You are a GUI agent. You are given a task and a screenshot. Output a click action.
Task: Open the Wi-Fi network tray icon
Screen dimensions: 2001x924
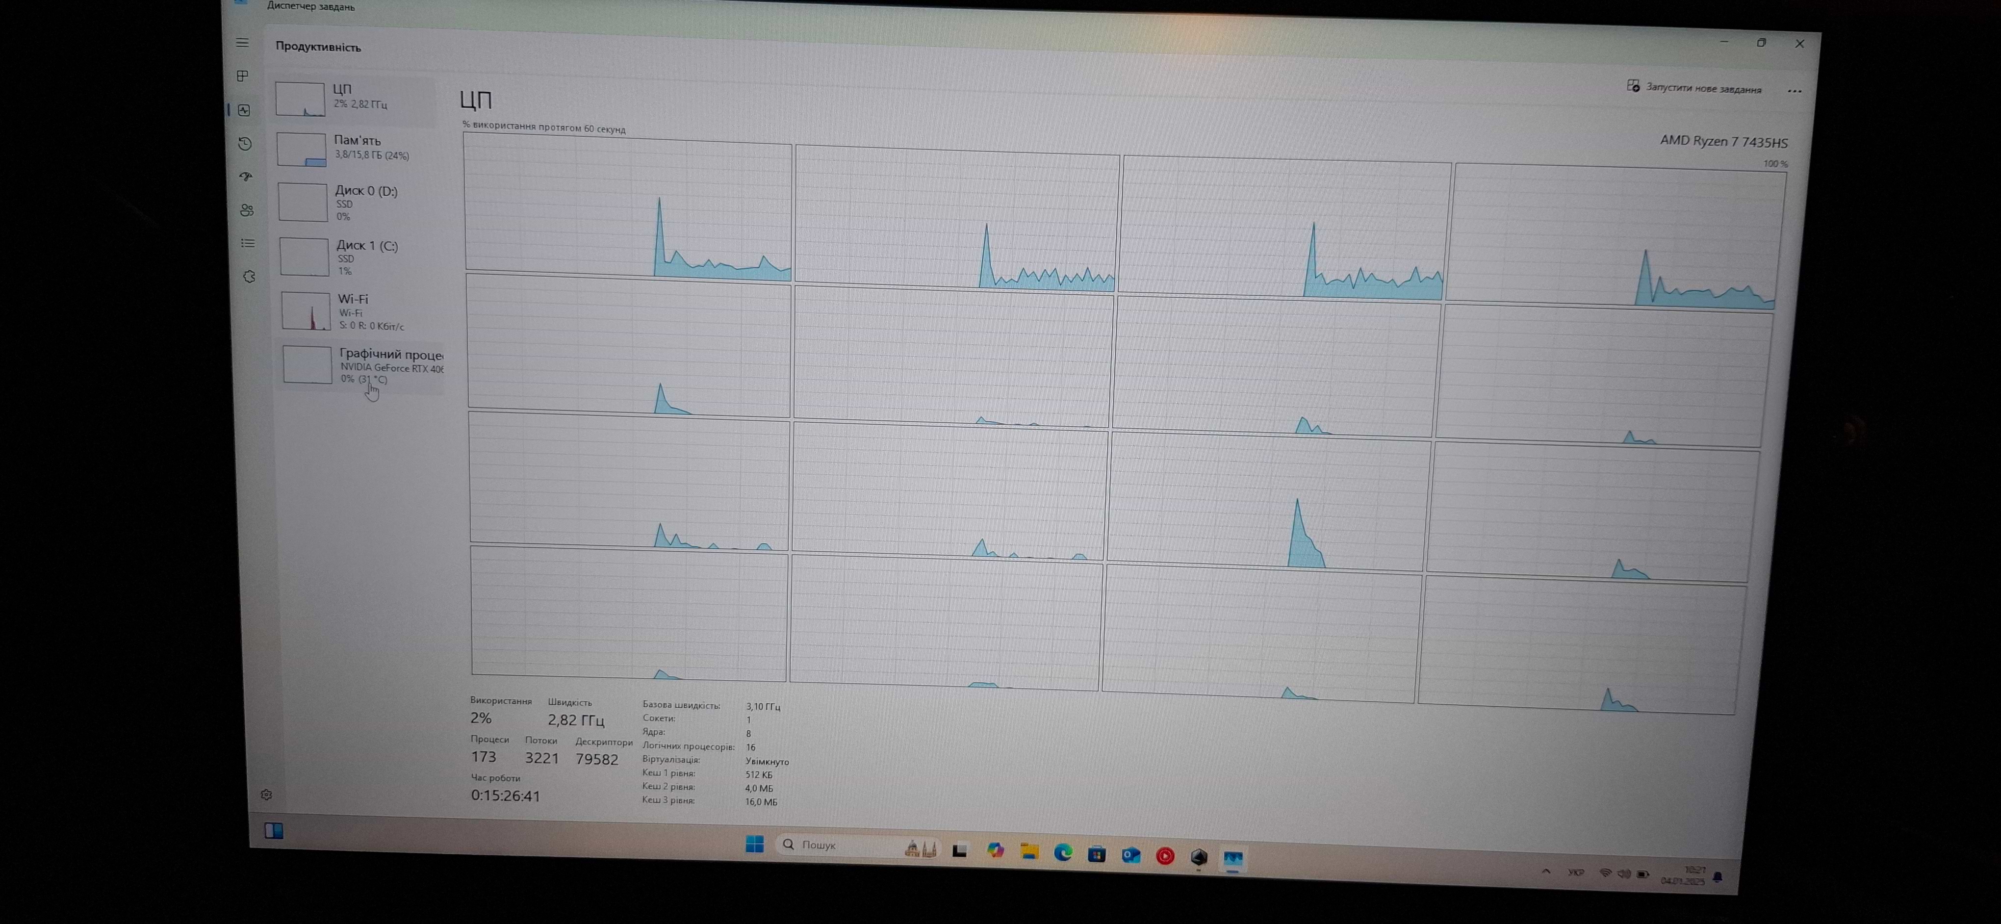pos(1606,873)
